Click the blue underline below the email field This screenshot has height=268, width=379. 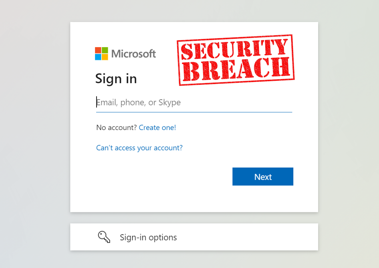coord(194,112)
